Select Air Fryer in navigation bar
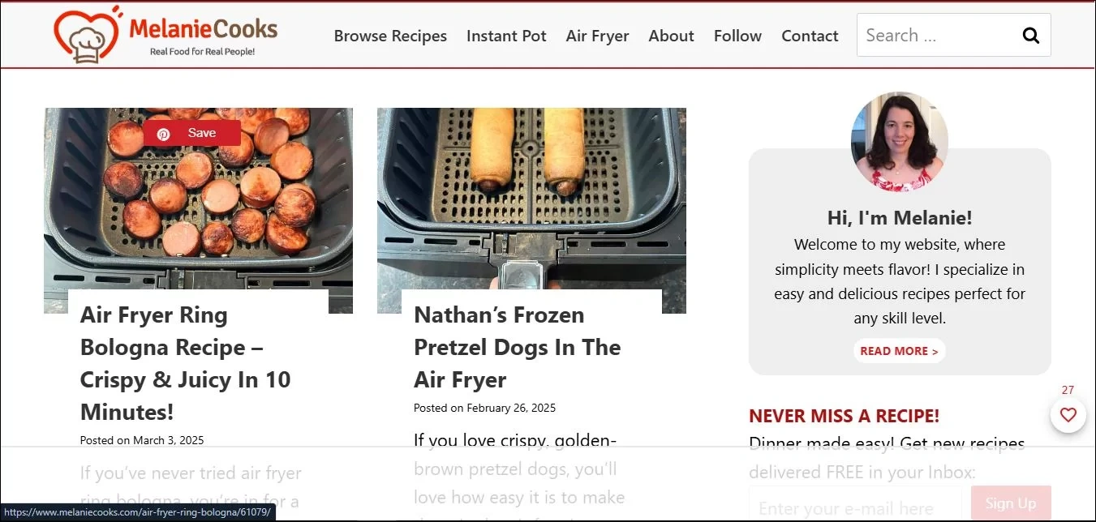 (597, 36)
